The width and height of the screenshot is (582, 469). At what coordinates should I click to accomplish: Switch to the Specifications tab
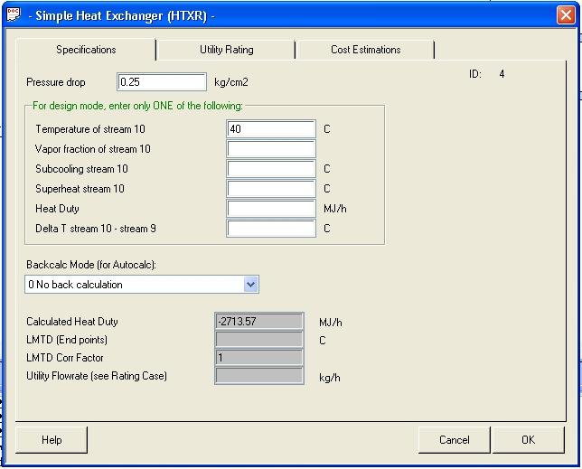[86, 50]
